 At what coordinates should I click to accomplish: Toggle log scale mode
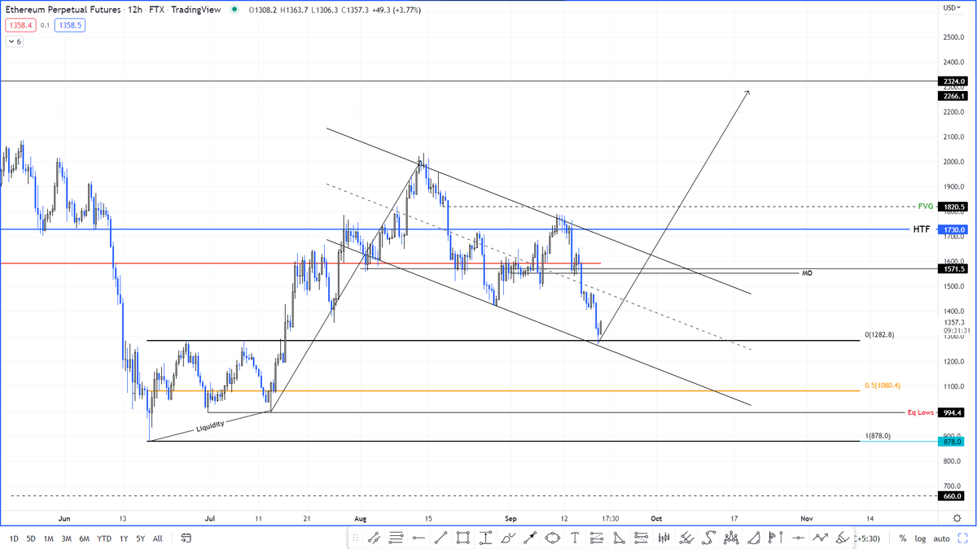point(920,538)
